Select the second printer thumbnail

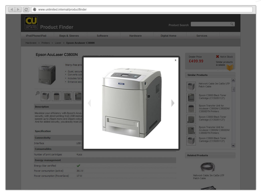click(56, 96)
